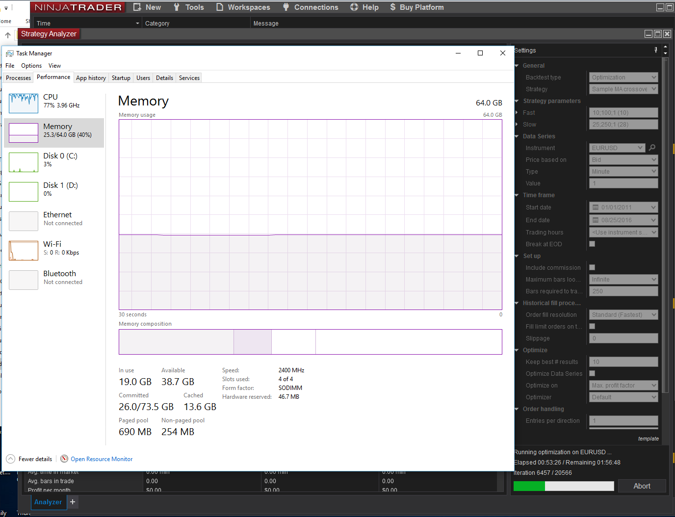Toggle Fill limit orders on touch checkbox

[592, 326]
